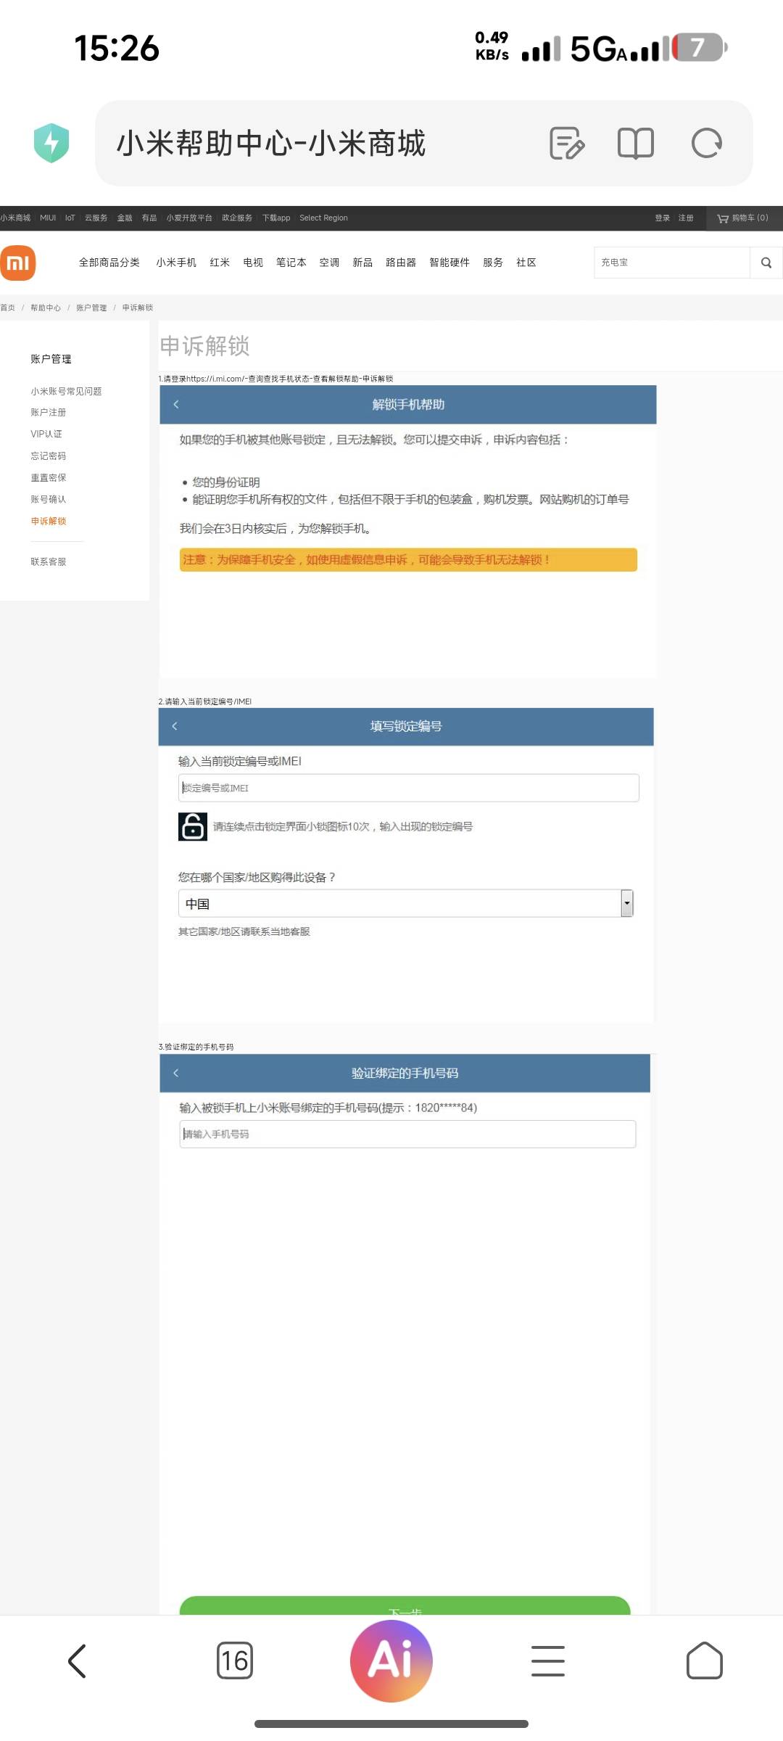Image resolution: width=783 pixels, height=1741 pixels.
Task: Open the 16 tabs switcher
Action: 235,1660
